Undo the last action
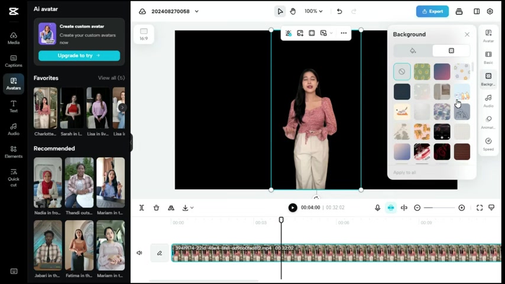Screen dimensions: 505x284 339,12
